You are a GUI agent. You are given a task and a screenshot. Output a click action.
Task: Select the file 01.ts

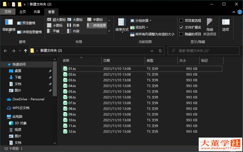click(x=142, y=69)
